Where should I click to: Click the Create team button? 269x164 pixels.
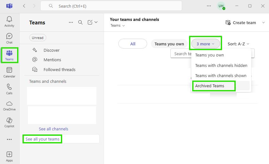click(x=240, y=23)
